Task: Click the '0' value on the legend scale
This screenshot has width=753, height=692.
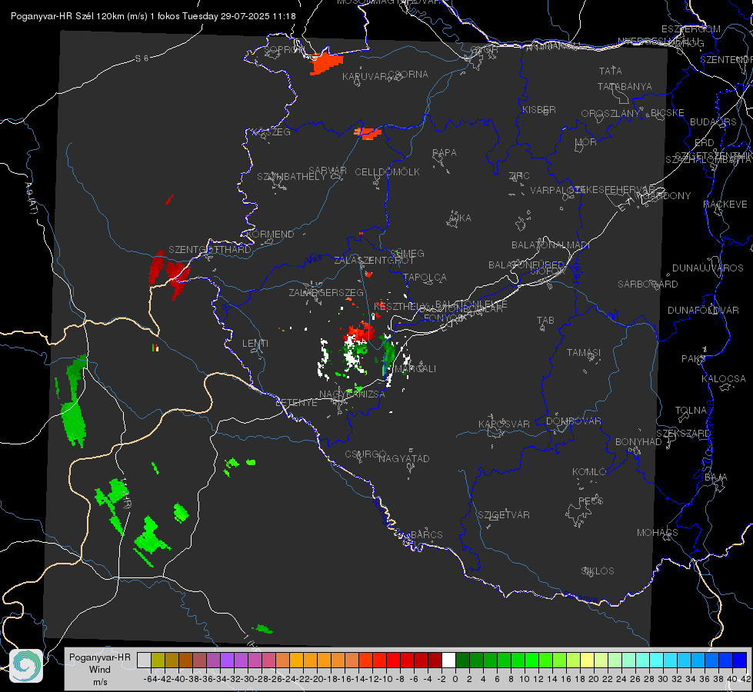Action: click(x=455, y=679)
